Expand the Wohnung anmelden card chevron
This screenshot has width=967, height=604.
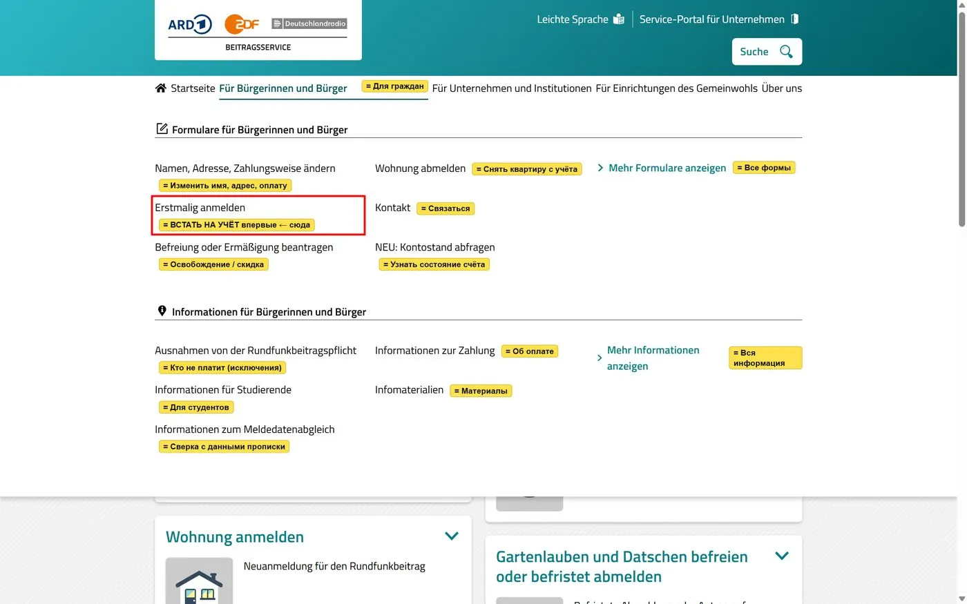[452, 536]
